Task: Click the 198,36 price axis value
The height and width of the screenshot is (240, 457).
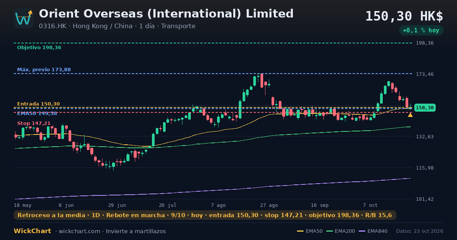Action: (x=425, y=43)
